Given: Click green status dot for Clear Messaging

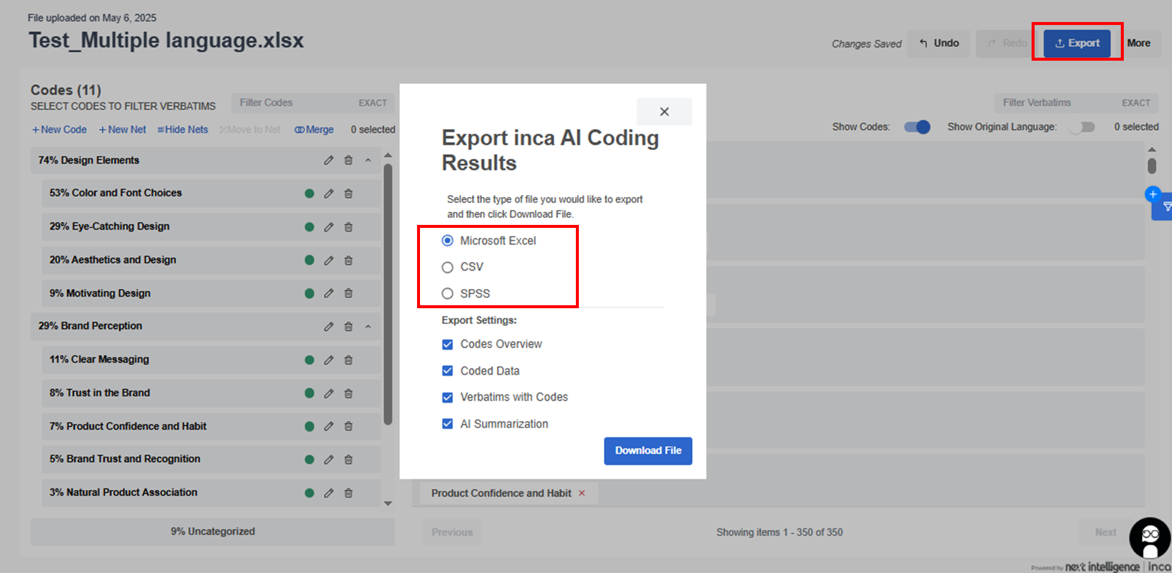Looking at the screenshot, I should (309, 359).
